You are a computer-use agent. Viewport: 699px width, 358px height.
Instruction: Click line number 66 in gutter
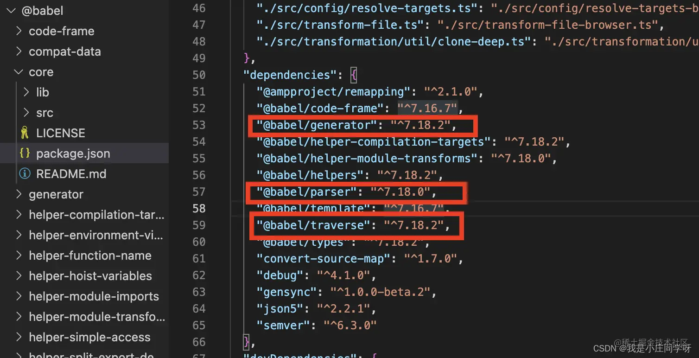pos(199,342)
